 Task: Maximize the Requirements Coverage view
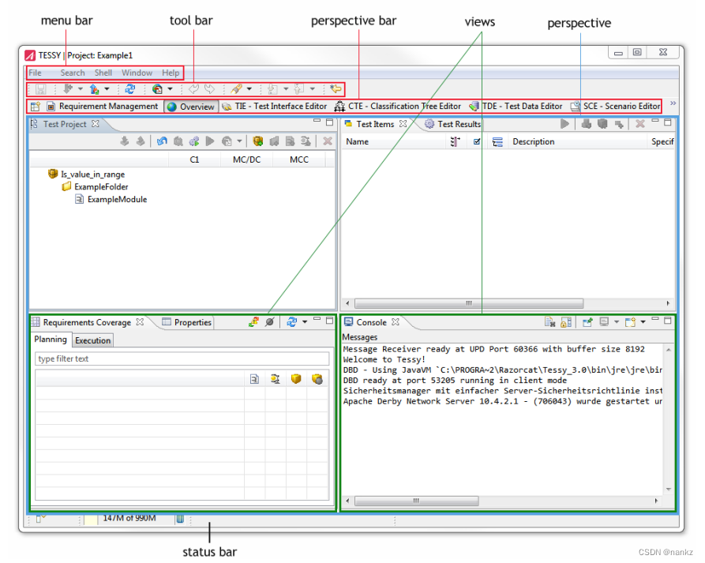pyautogui.click(x=329, y=320)
